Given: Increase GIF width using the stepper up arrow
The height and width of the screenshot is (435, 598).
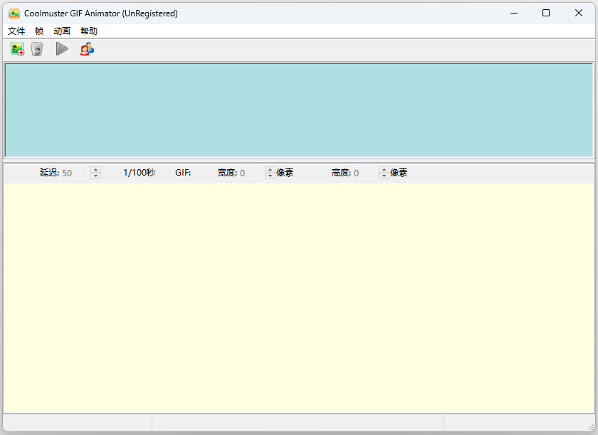Looking at the screenshot, I should point(269,169).
